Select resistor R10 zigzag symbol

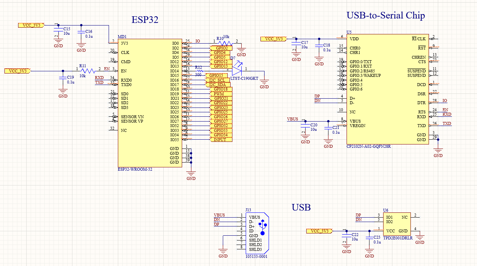click(225, 43)
